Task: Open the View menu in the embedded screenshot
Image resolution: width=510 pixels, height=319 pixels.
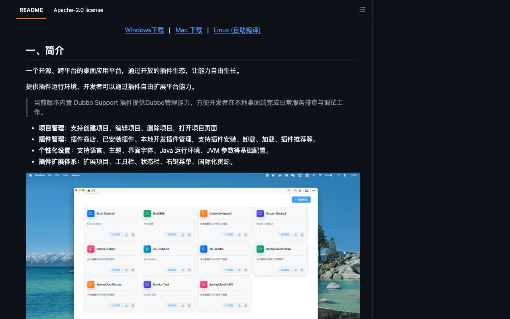Action: (x=65, y=175)
